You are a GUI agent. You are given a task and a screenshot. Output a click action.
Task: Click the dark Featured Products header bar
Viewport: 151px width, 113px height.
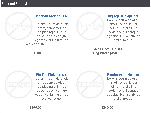75,4
